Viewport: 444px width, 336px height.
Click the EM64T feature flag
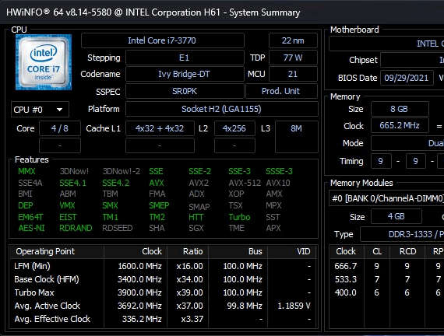(30, 217)
